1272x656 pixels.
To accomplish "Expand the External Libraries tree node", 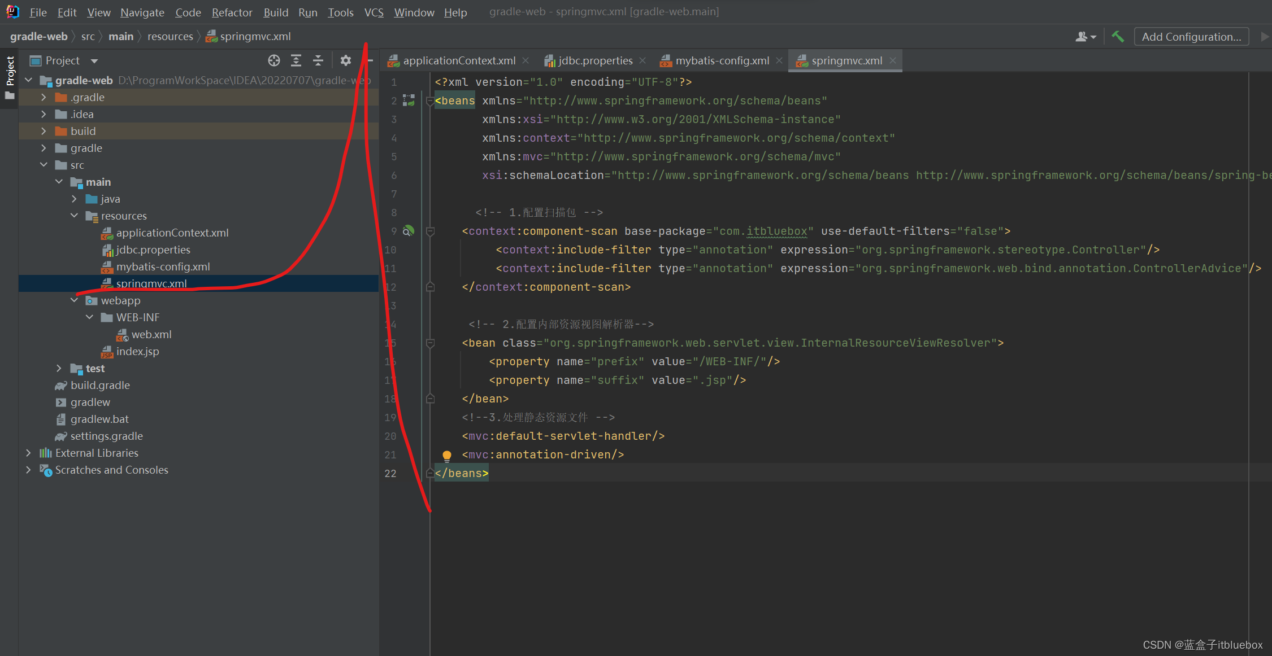I will click(28, 453).
